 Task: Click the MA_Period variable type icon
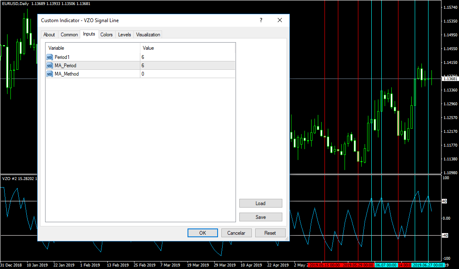50,66
